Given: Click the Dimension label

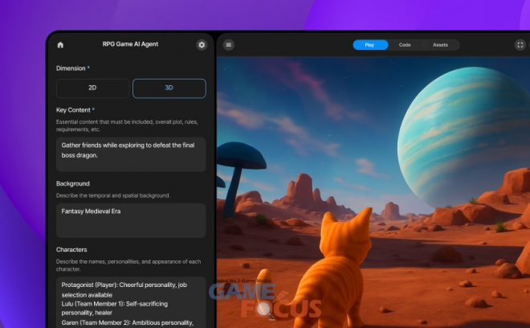Looking at the screenshot, I should click(71, 68).
